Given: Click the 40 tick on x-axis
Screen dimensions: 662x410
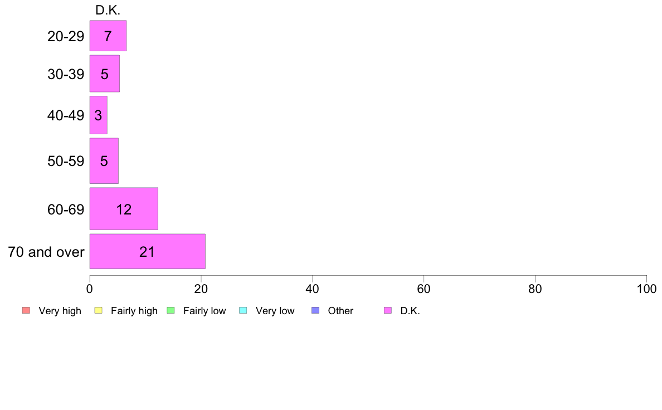Looking at the screenshot, I should pyautogui.click(x=313, y=289).
